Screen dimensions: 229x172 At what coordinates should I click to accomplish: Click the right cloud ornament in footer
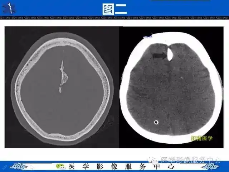click(212, 166)
